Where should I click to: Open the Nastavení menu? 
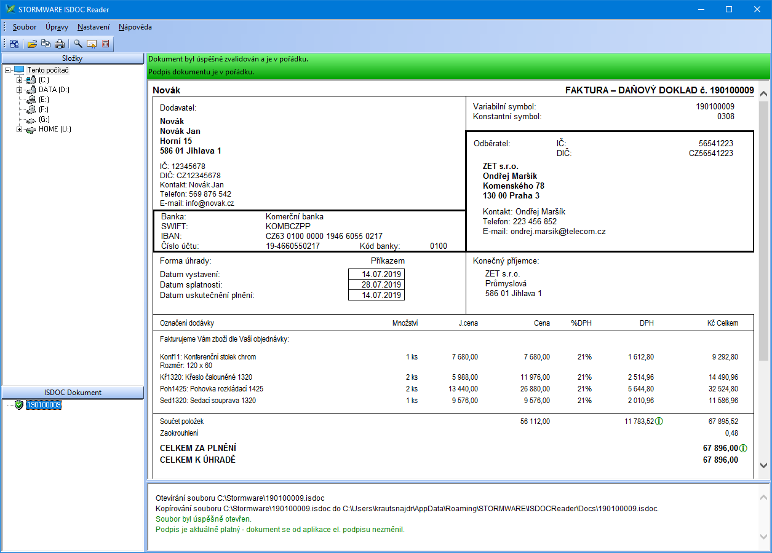94,27
